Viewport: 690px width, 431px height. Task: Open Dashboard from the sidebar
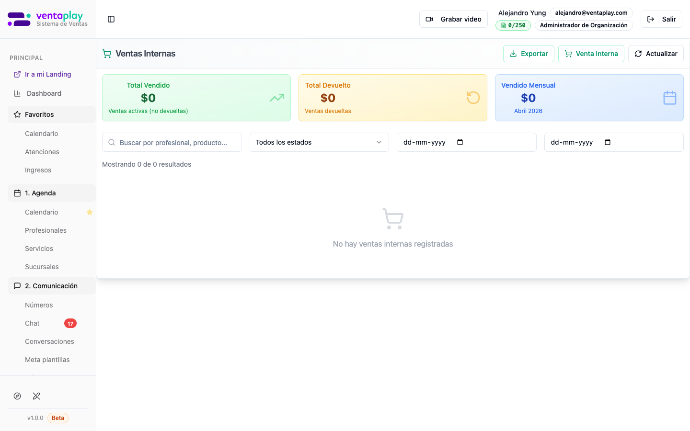pos(44,93)
